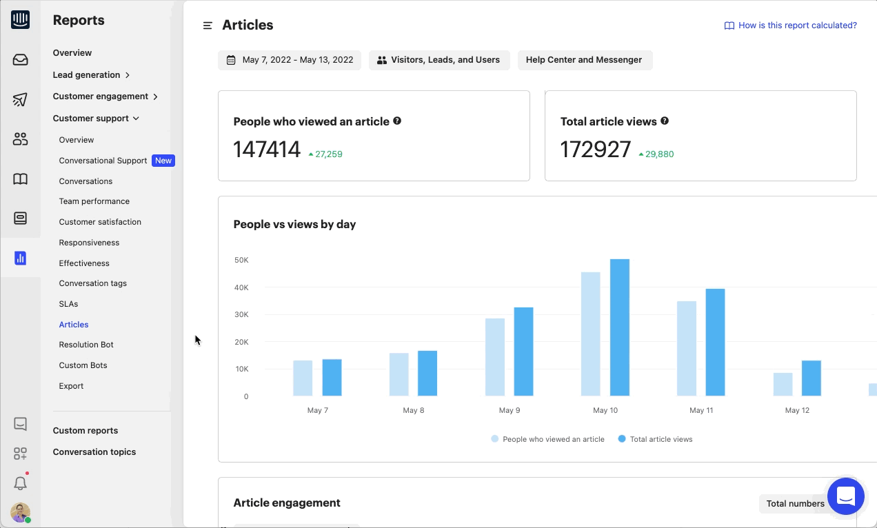Click help icon beside People who viewed an article
This screenshot has width=877, height=528.
click(x=397, y=121)
